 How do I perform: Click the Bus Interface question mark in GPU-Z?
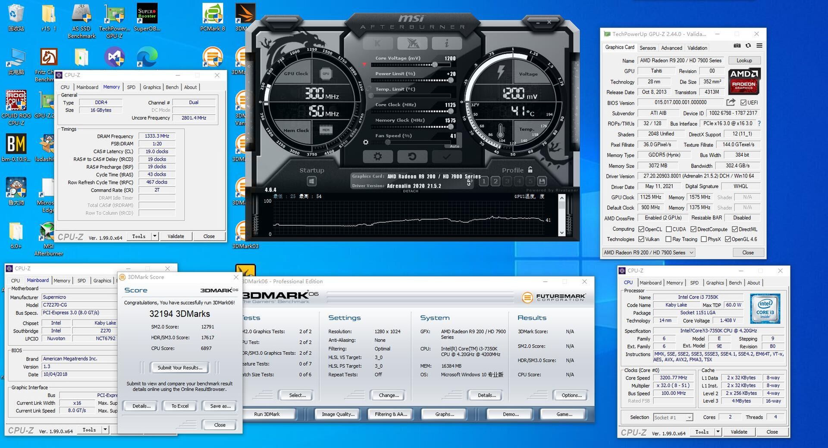pos(759,124)
